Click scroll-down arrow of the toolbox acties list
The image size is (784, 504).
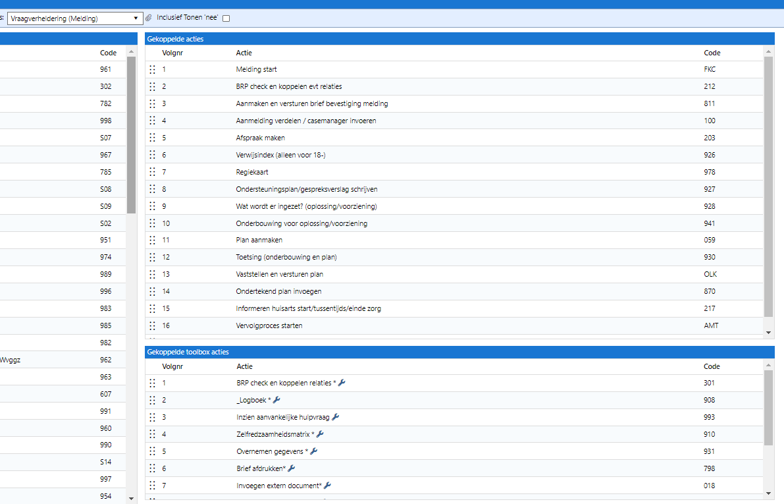click(768, 493)
